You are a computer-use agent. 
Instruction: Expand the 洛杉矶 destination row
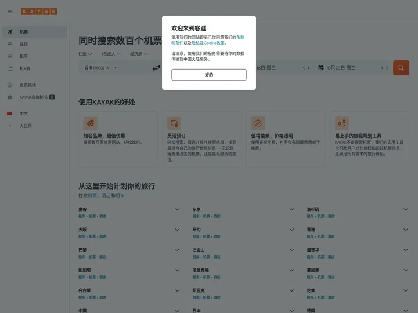[406, 209]
